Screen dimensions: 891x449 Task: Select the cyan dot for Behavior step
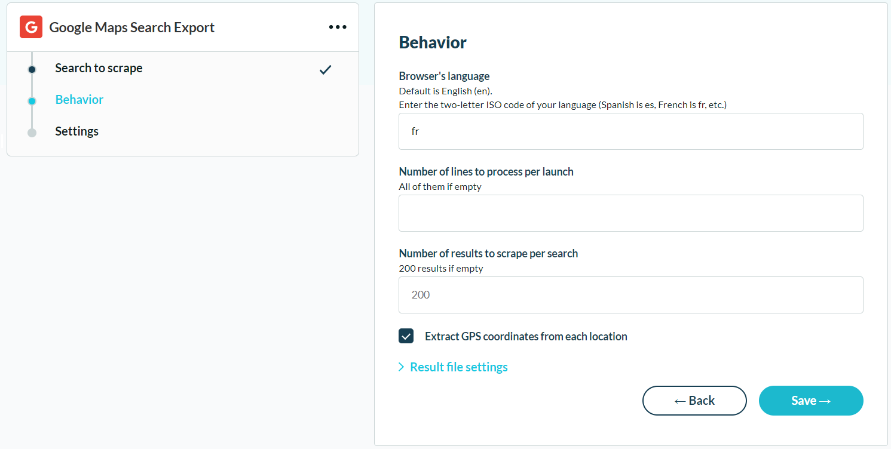(32, 102)
